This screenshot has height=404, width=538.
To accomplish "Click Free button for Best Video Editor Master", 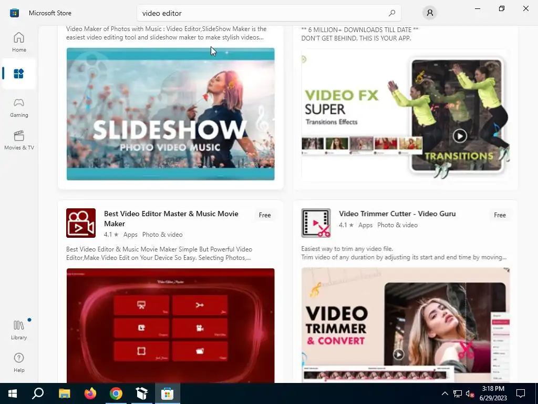I will click(265, 215).
